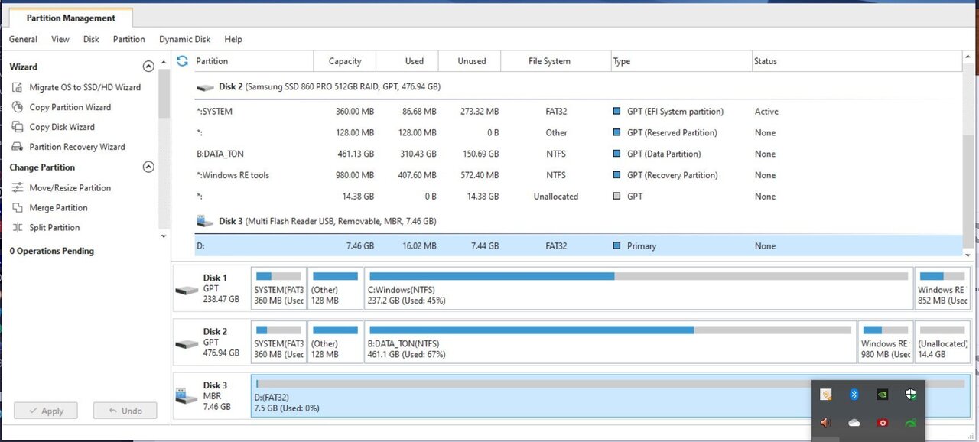The width and height of the screenshot is (979, 442).
Task: Open the Partition Recovery Wizard
Action: [x=76, y=147]
